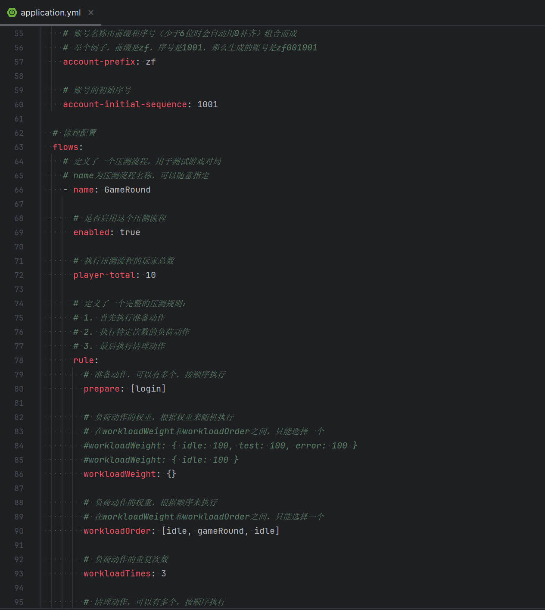The image size is (545, 610).
Task: Click line number 90 in the gutter
Action: coord(19,531)
